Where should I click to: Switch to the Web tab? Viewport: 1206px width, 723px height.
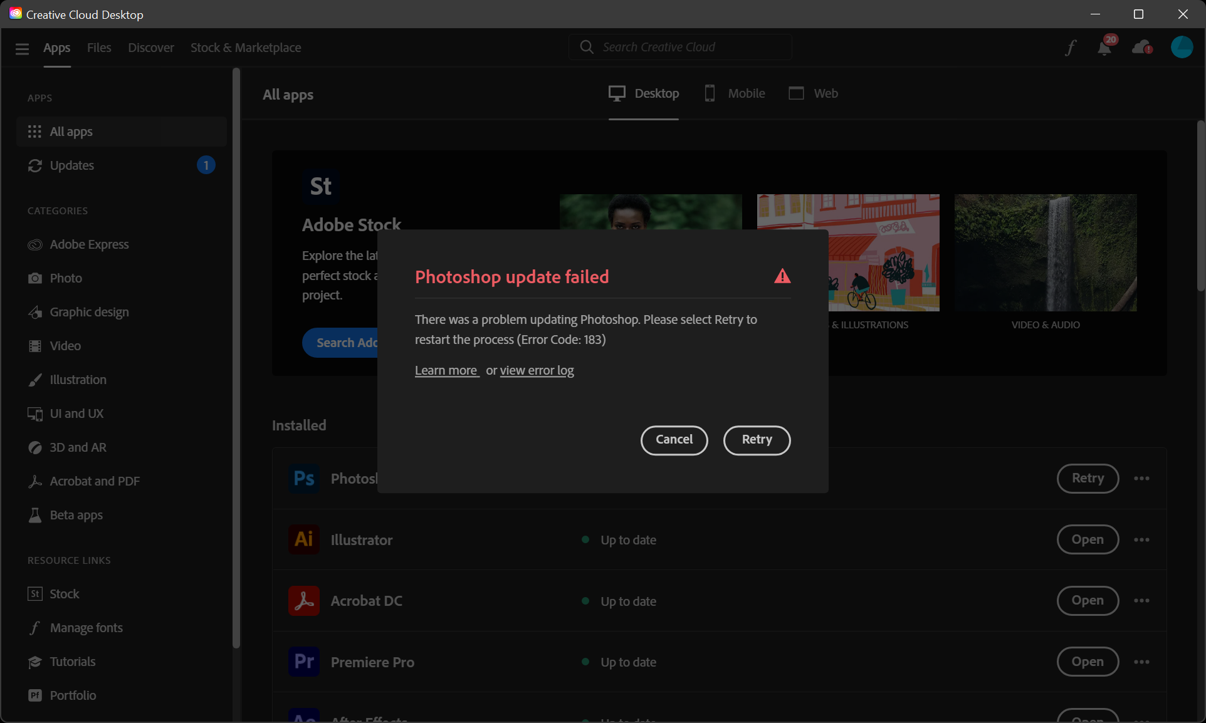tap(812, 93)
